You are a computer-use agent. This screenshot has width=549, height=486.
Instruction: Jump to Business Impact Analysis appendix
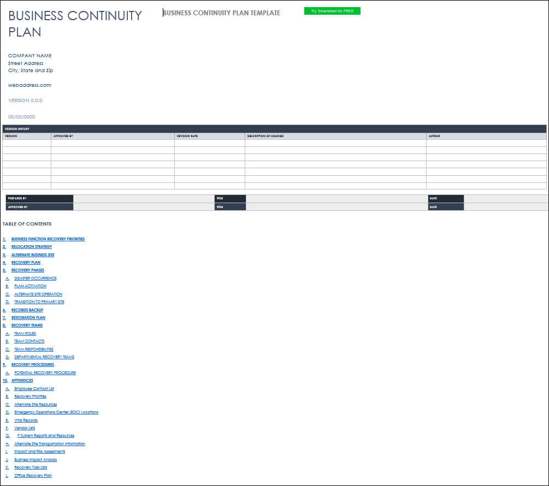coord(36,460)
